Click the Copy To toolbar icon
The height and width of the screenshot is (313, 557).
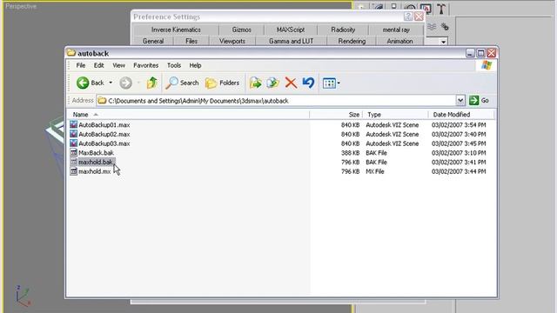coord(272,83)
